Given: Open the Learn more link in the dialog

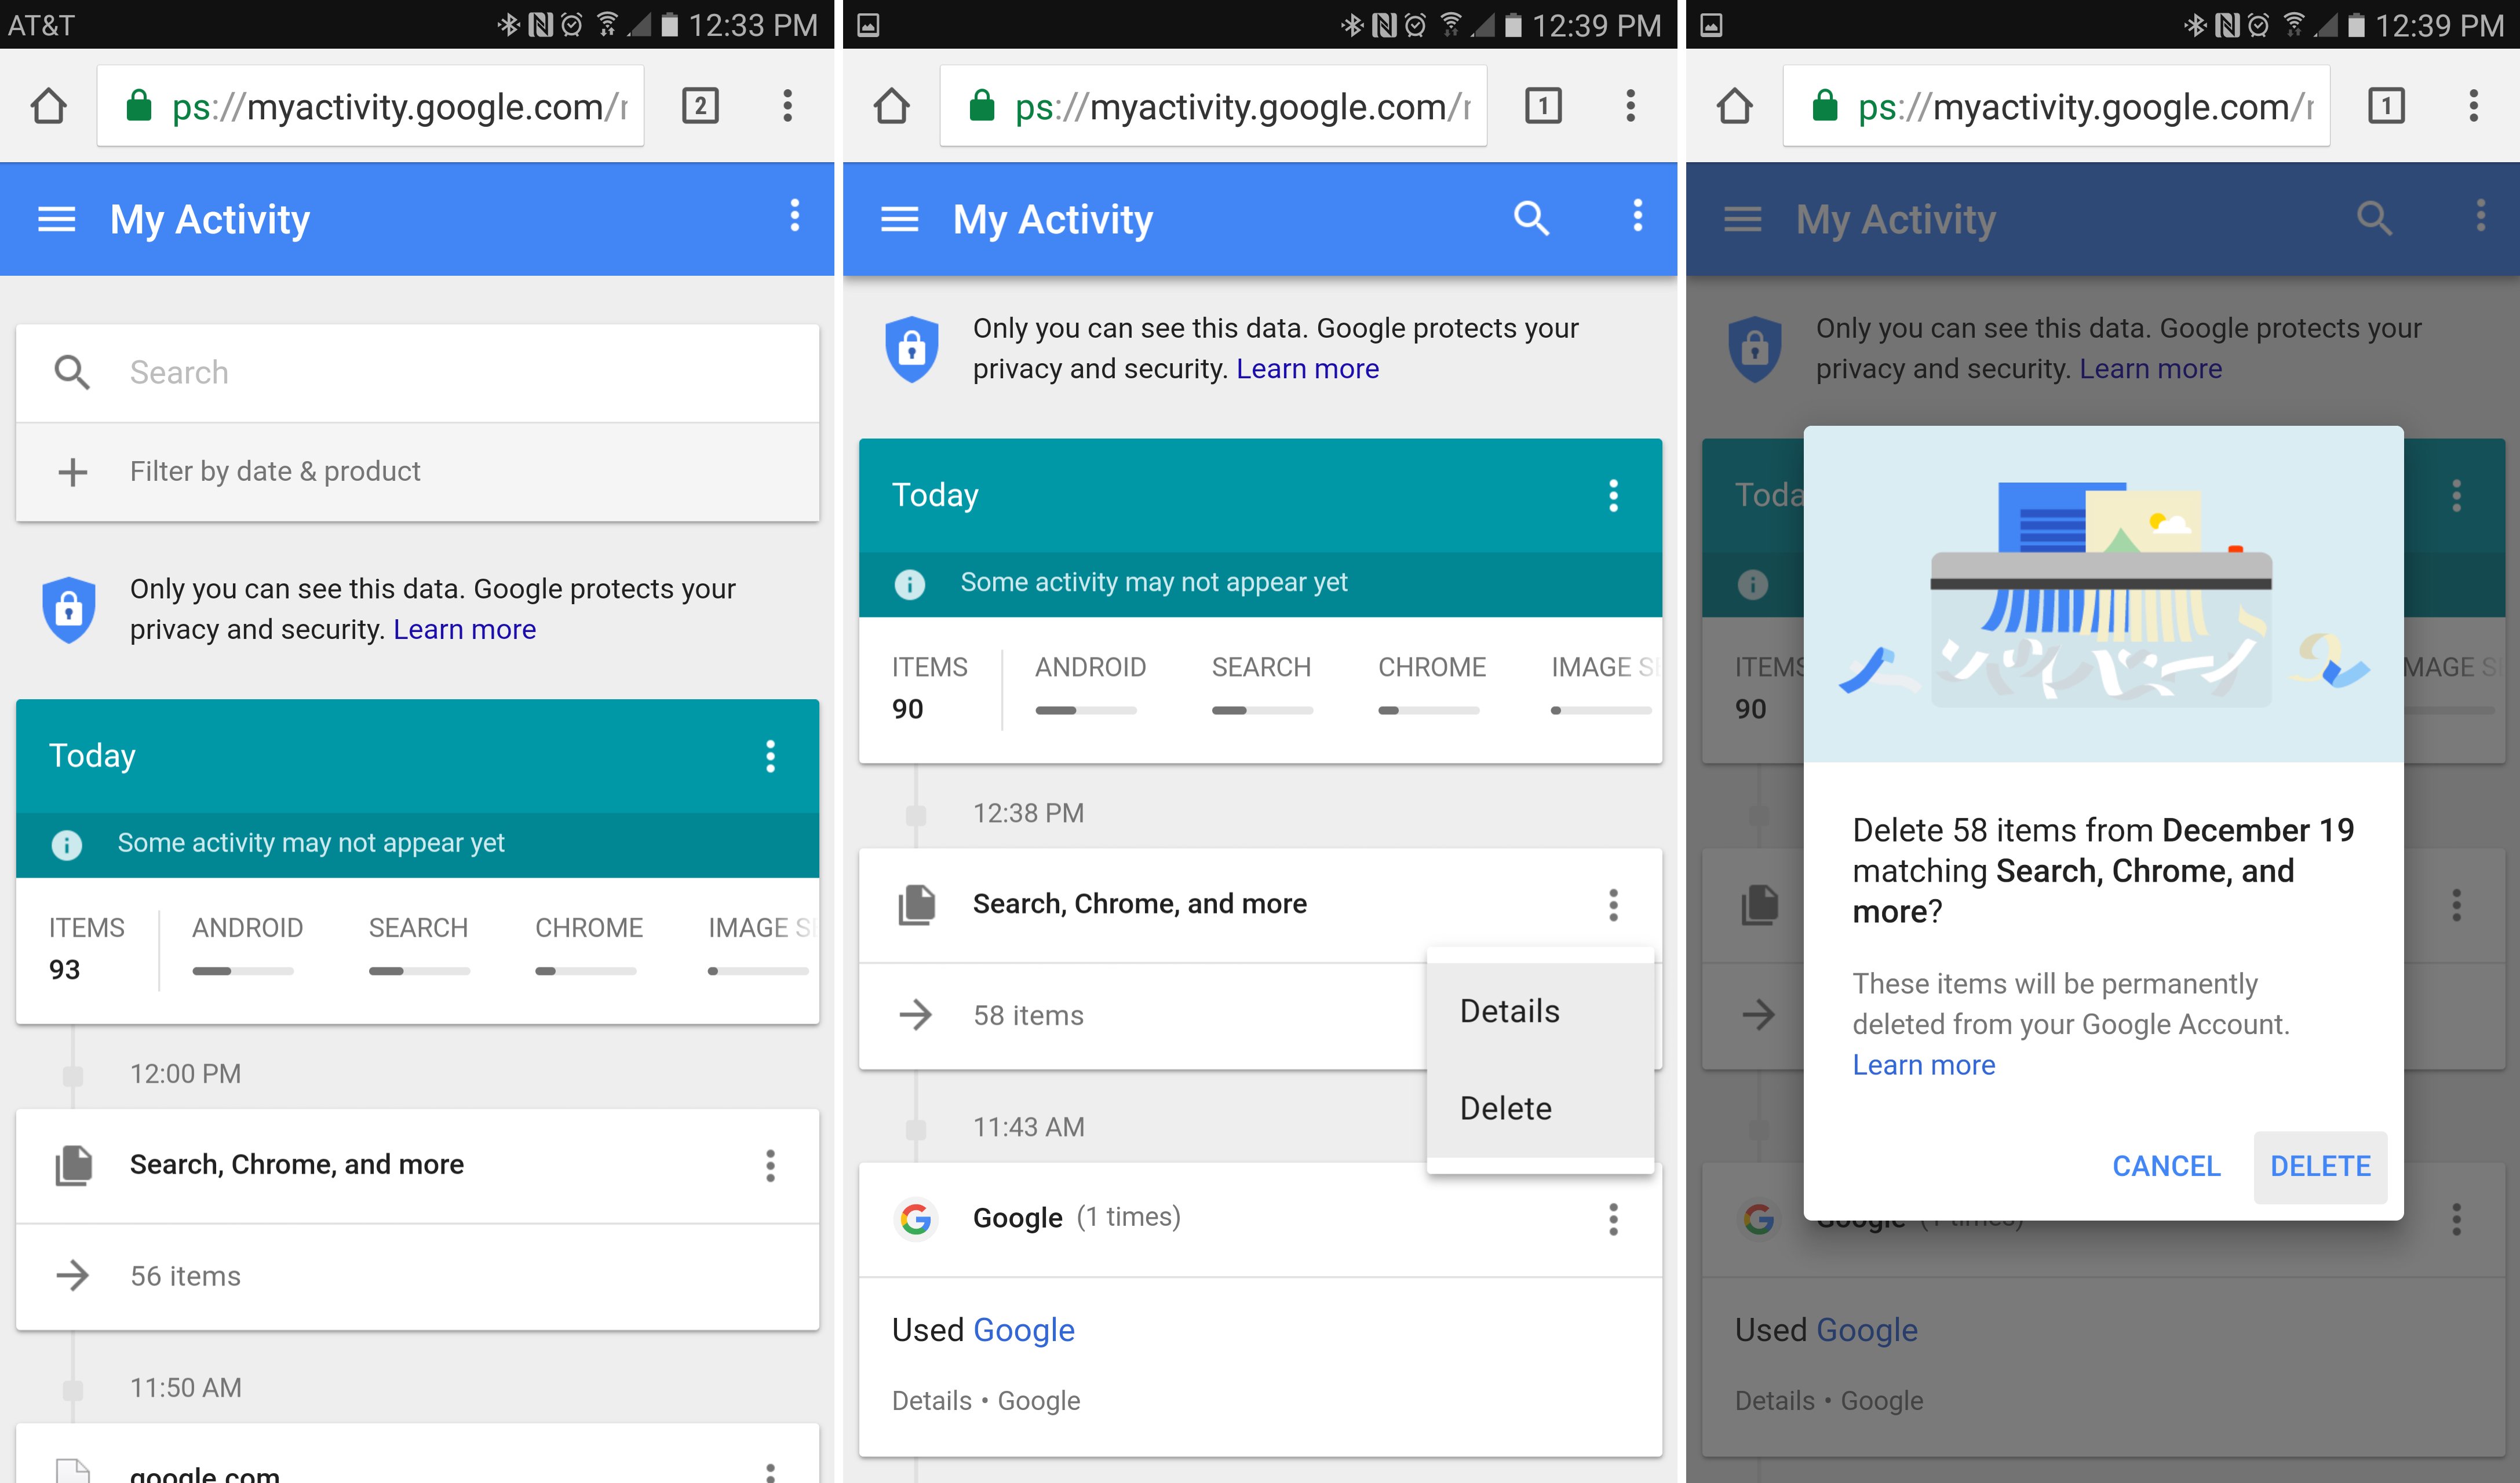Looking at the screenshot, I should click(x=1923, y=1064).
